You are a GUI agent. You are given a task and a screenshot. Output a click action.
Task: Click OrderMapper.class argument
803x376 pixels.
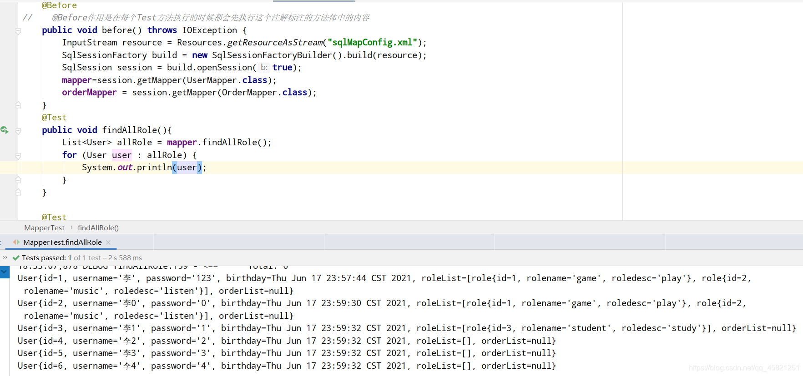point(265,92)
